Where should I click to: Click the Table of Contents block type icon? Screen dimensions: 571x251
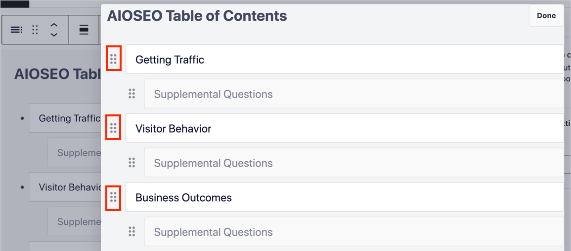(x=16, y=30)
